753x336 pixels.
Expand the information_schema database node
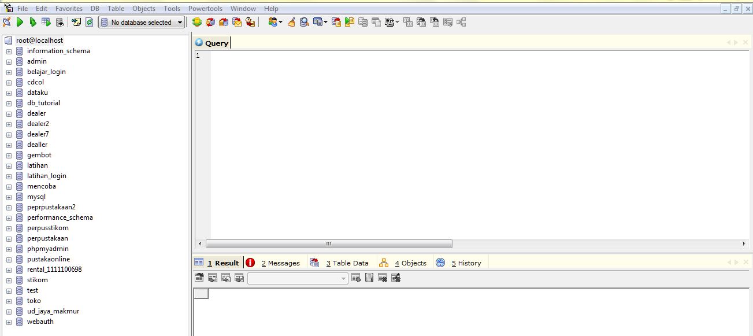[x=9, y=51]
